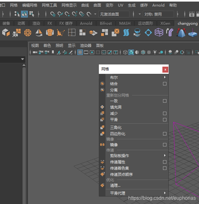
Task: Open the 对称: 禁用 symmetry dropdown
Action: point(158,14)
